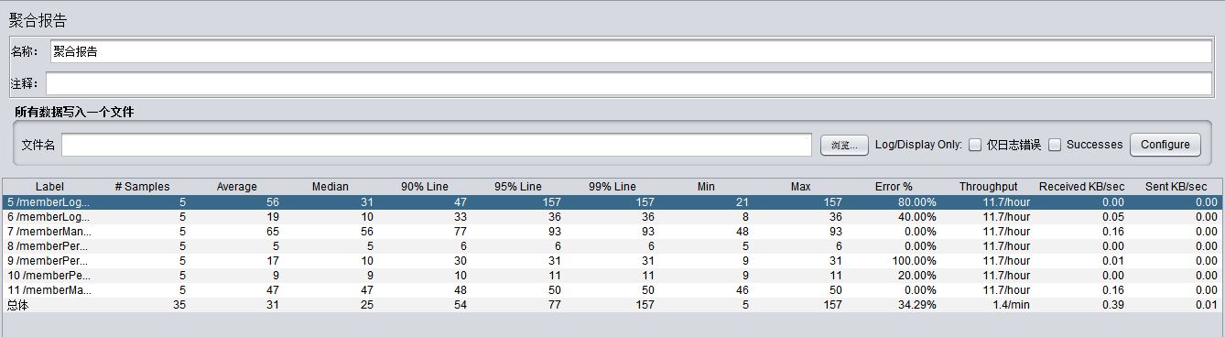Sort by the # Samples column header
Image resolution: width=1225 pixels, height=337 pixels.
point(143,187)
